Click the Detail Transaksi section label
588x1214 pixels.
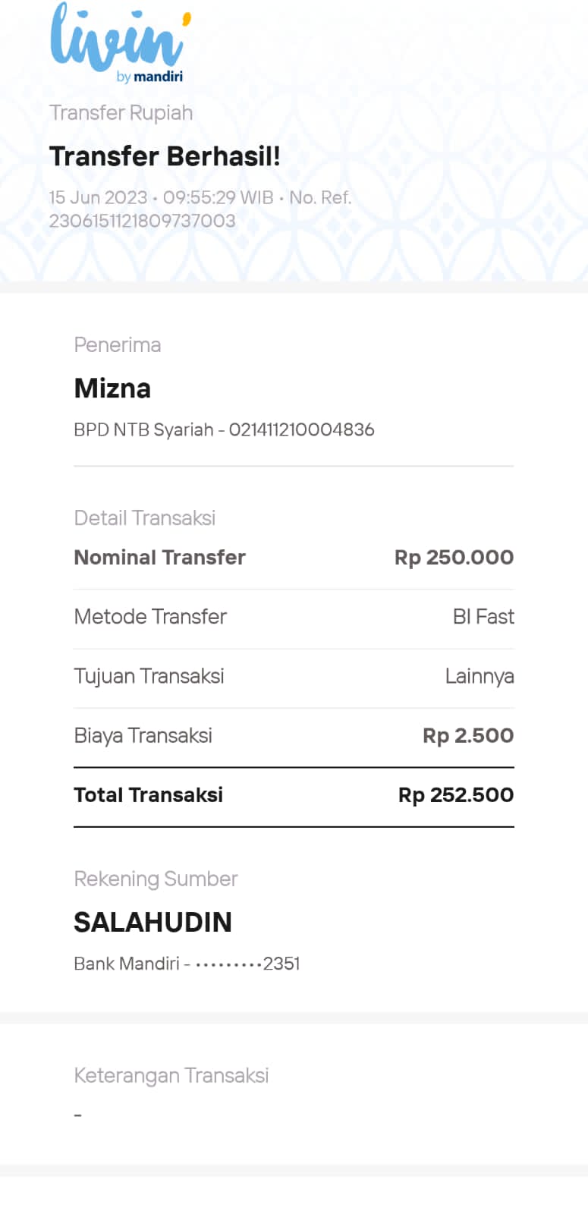(x=144, y=518)
